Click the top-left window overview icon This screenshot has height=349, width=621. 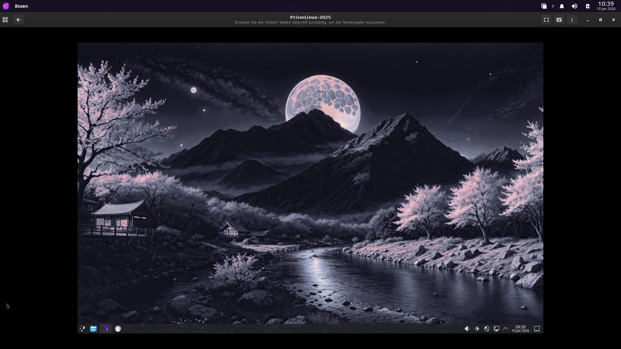[5, 20]
